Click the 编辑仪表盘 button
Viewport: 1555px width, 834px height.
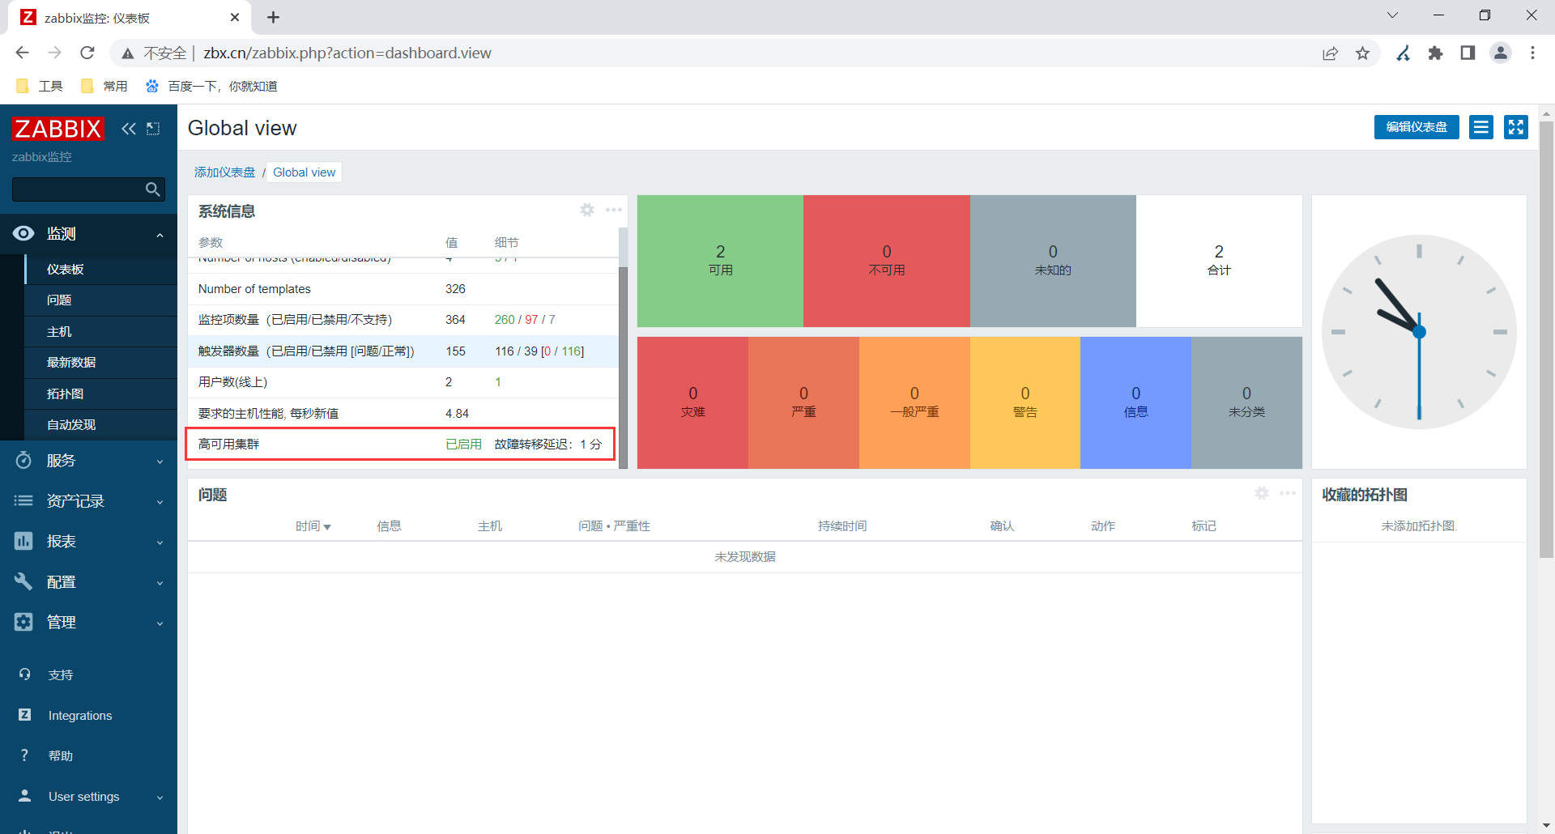1417,127
